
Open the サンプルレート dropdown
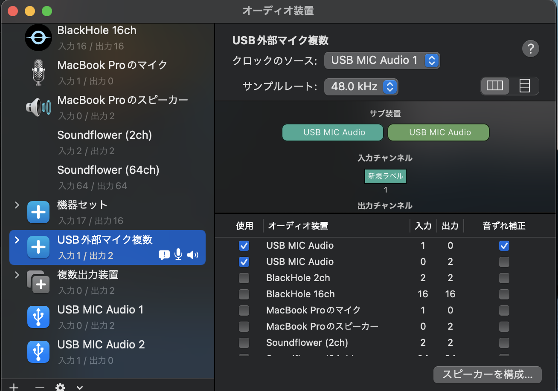click(x=361, y=86)
